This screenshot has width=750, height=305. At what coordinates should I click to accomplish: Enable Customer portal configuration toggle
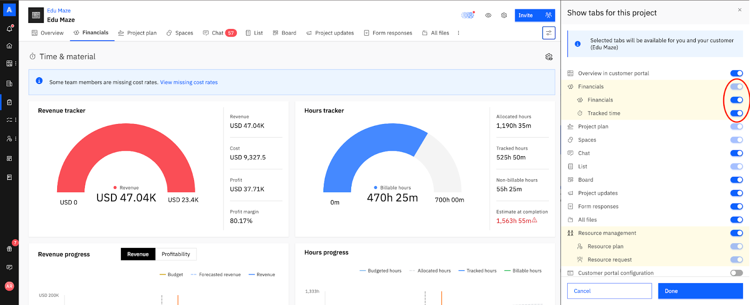[x=736, y=273]
